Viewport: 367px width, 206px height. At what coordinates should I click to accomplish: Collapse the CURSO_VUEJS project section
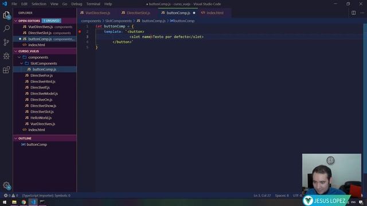16,51
